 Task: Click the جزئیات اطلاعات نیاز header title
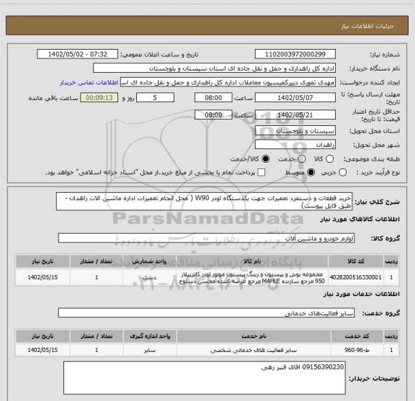pyautogui.click(x=367, y=26)
